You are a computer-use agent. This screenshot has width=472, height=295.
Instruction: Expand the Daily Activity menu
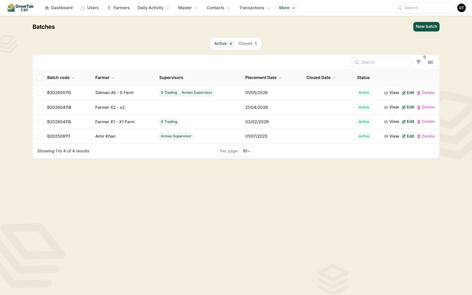coord(153,8)
